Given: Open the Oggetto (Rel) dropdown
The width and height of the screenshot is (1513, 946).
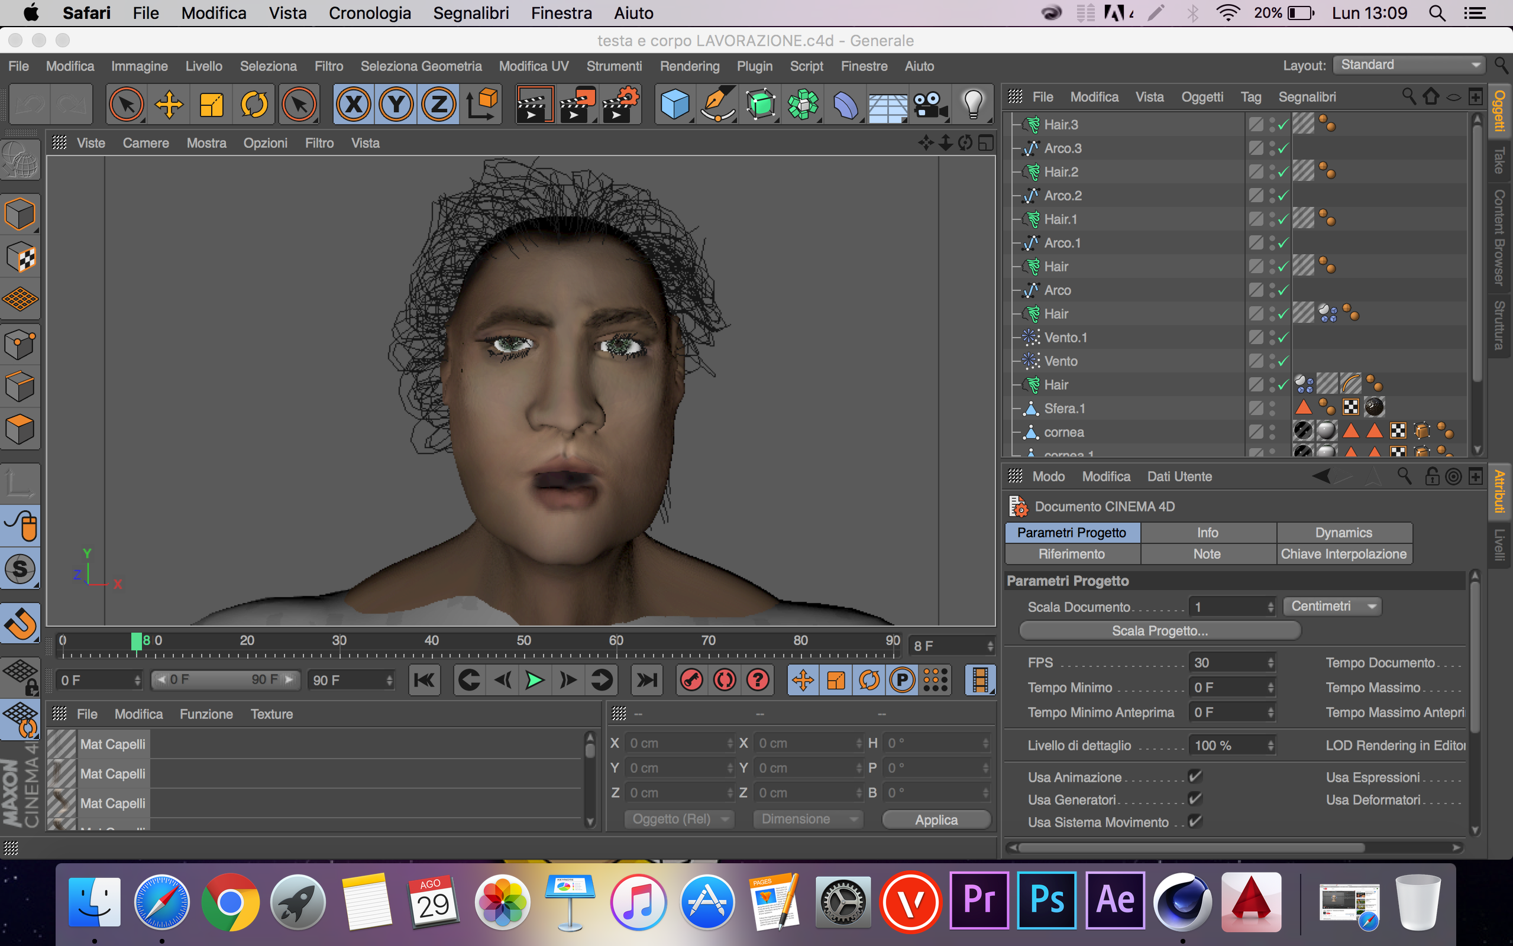Looking at the screenshot, I should (x=680, y=819).
